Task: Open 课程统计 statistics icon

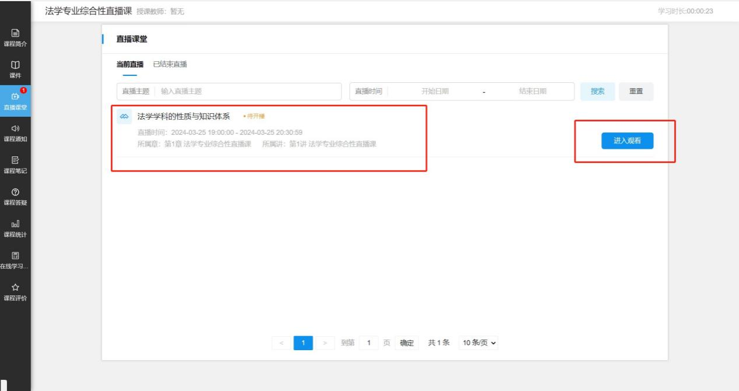Action: [15, 224]
